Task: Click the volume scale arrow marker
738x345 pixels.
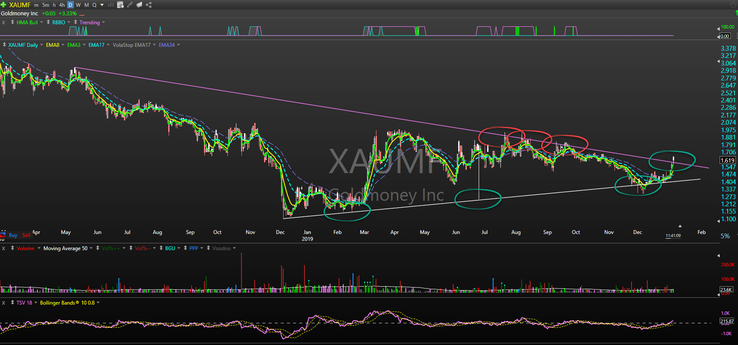Action: 718,256
